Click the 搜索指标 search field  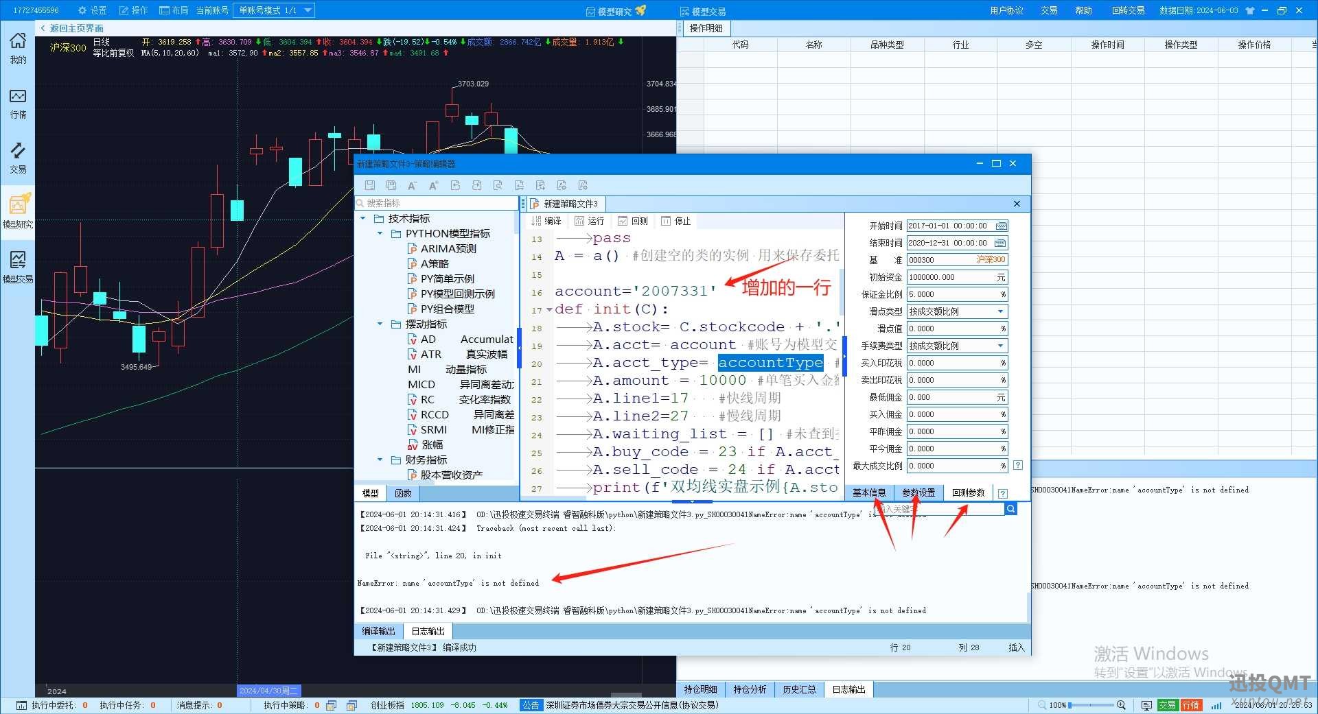click(437, 203)
